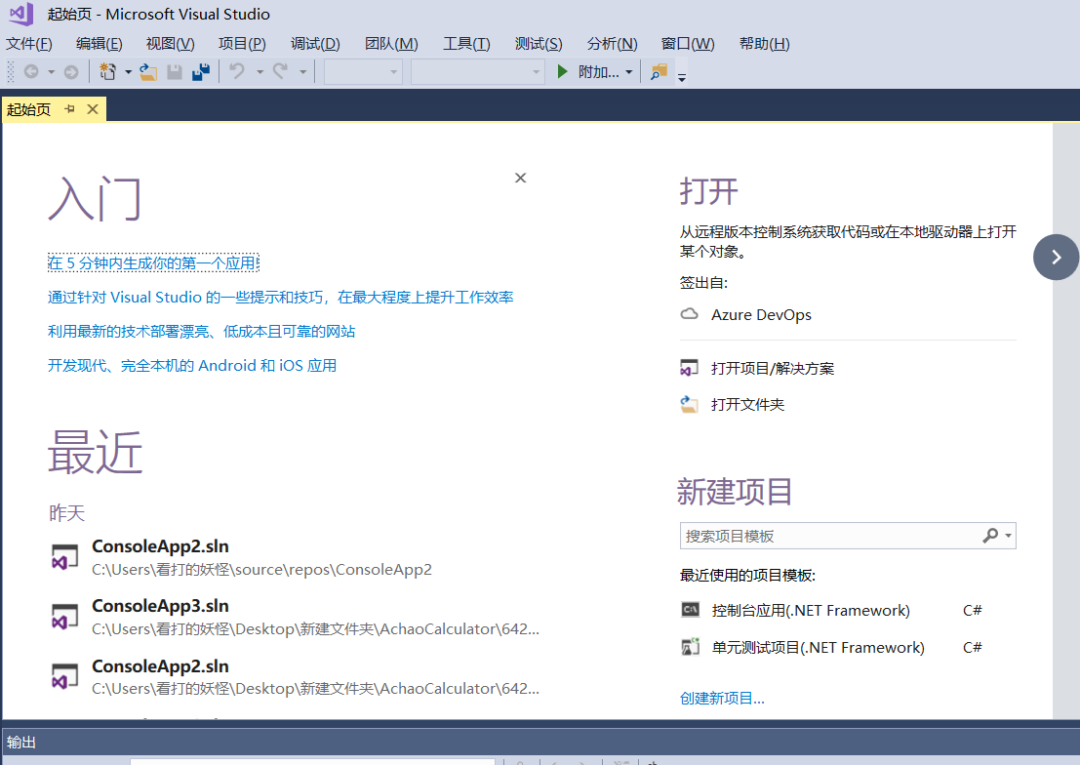
Task: Click the New Project toolbar icon
Action: [107, 71]
